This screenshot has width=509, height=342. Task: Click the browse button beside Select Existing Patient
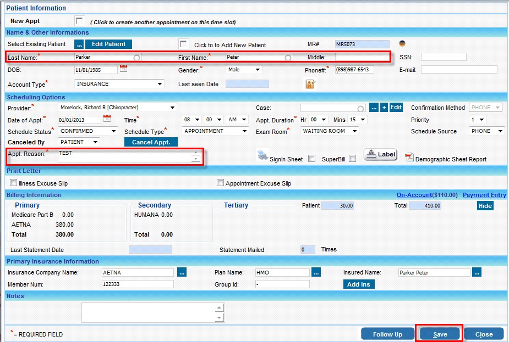(x=79, y=44)
